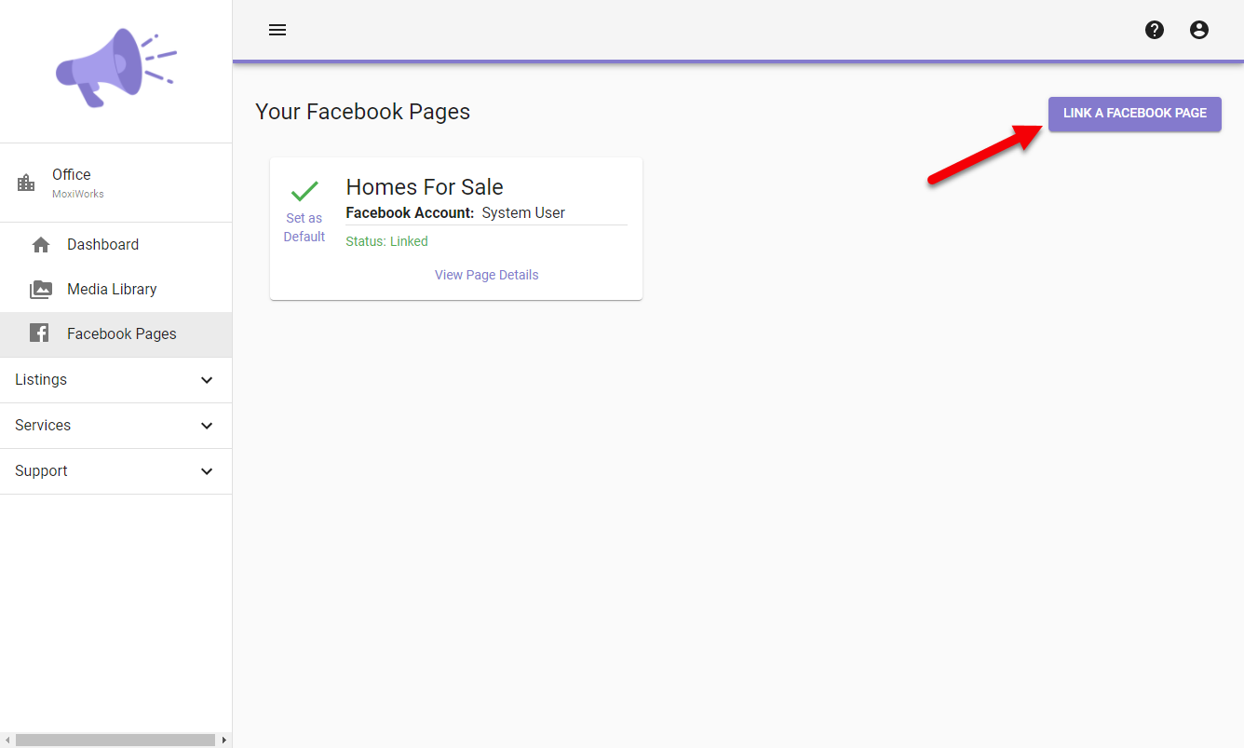The width and height of the screenshot is (1244, 748).
Task: Expand the Support section chevron
Action: pos(207,471)
